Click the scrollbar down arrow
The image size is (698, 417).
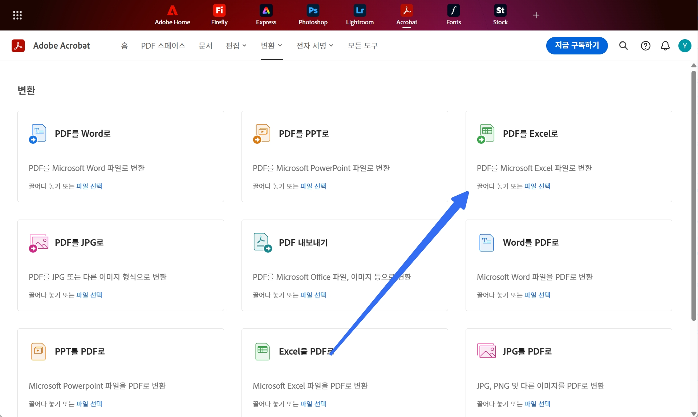click(694, 414)
